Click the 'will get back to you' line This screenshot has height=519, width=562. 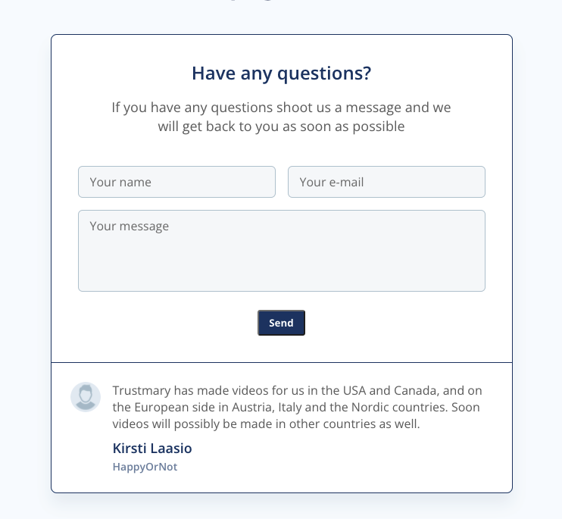[281, 127]
